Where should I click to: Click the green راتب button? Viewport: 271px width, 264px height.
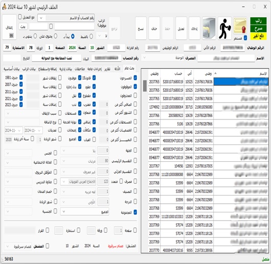258,21
